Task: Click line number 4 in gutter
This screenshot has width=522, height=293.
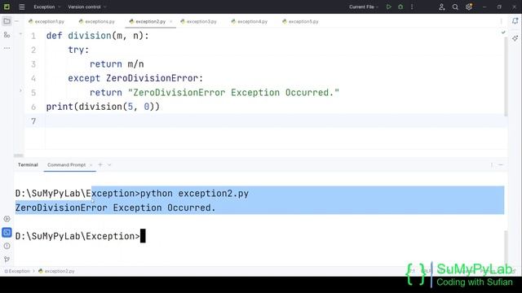Action: (x=33, y=78)
